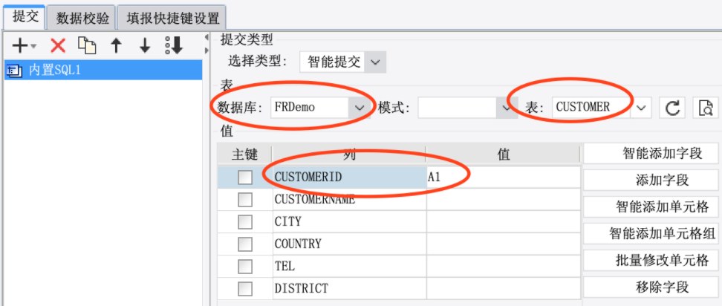Check primary key box for CITY
The image size is (722, 306).
click(245, 222)
